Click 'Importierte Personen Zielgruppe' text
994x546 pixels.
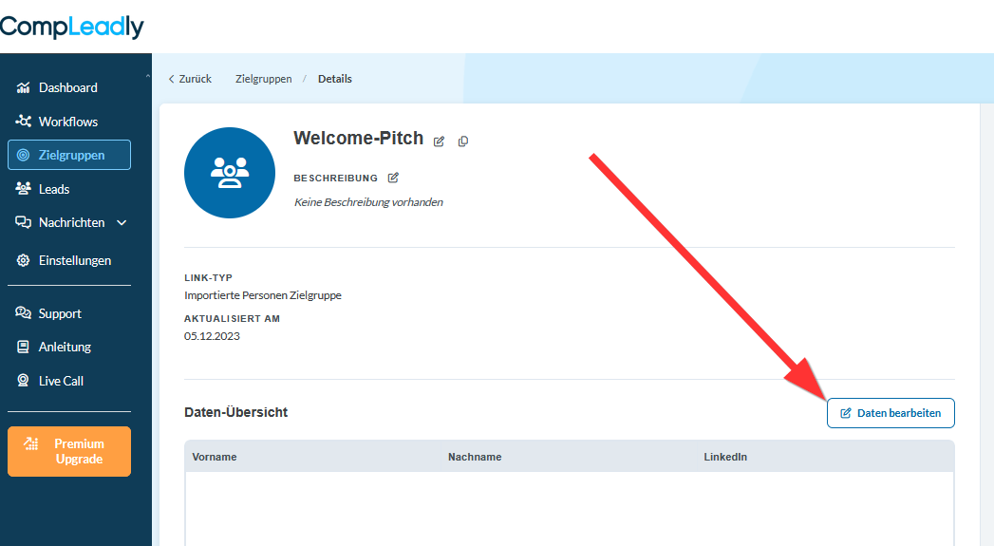262,295
